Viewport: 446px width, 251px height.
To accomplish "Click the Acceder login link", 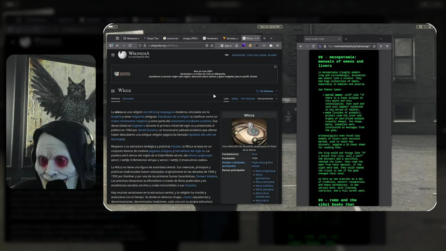I will [x=272, y=55].
